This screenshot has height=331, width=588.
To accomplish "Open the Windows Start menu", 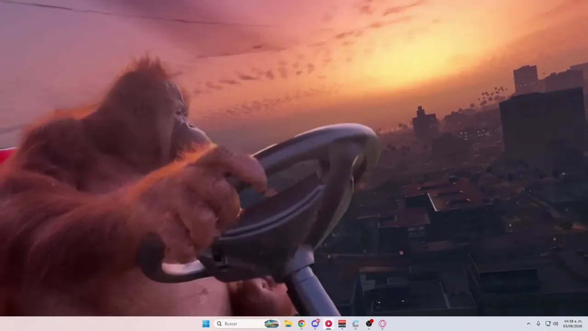I will [x=206, y=324].
